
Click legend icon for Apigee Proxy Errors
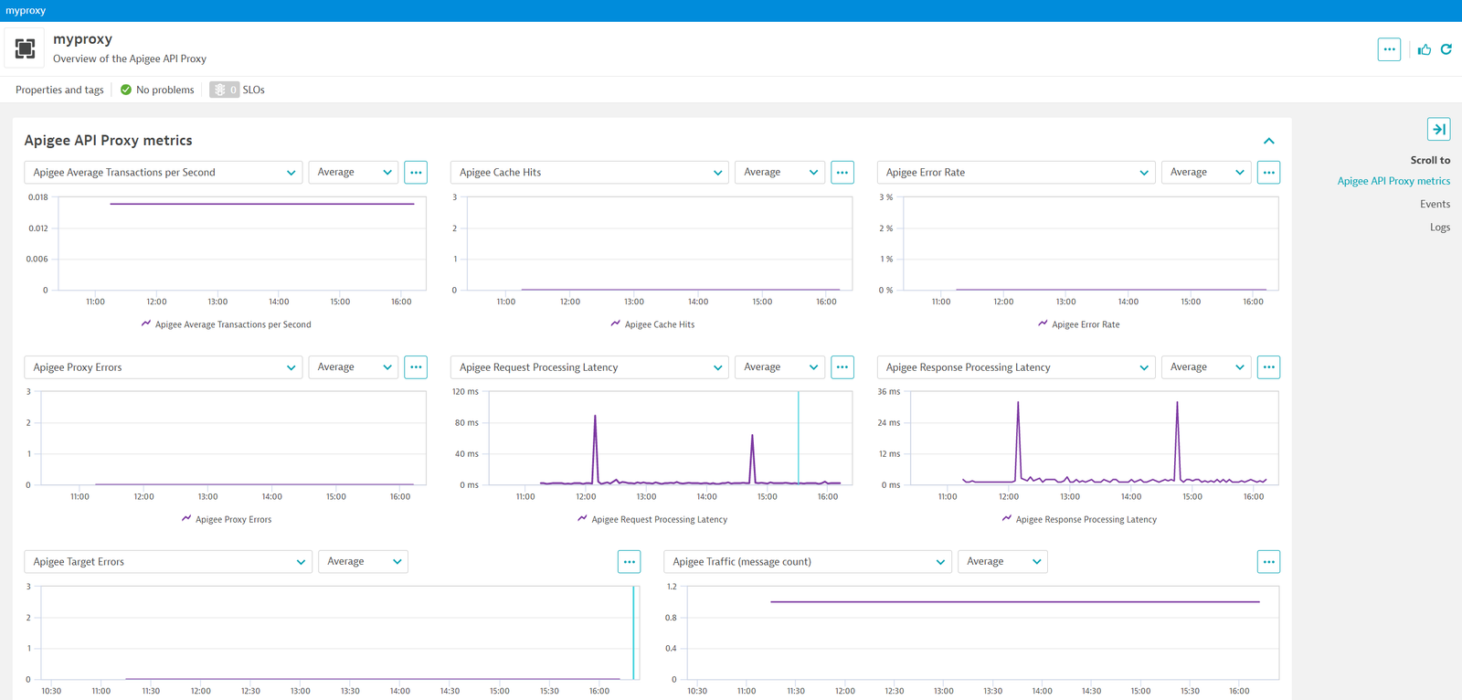point(186,518)
